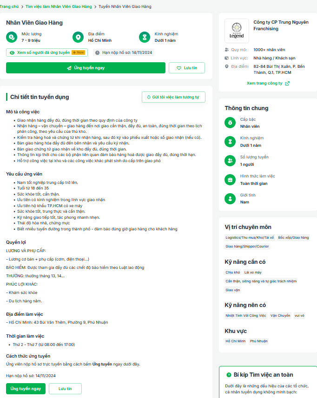Image resolution: width=317 pixels, height=398 pixels.
Task: Save the job with top Lưu tin button
Action: 186,68
